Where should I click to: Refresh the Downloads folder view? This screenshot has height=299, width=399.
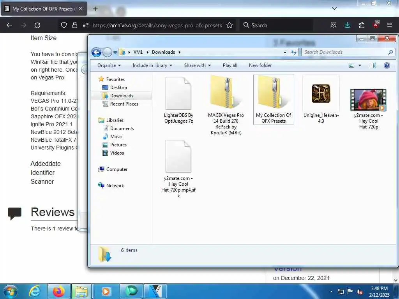coord(294,53)
